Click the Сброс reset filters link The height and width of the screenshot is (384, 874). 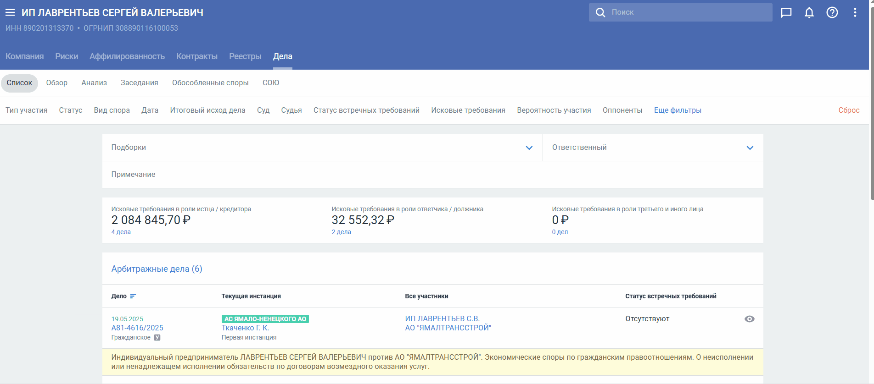click(x=849, y=110)
